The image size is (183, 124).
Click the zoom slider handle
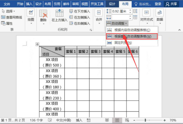pyautogui.click(x=145, y=120)
